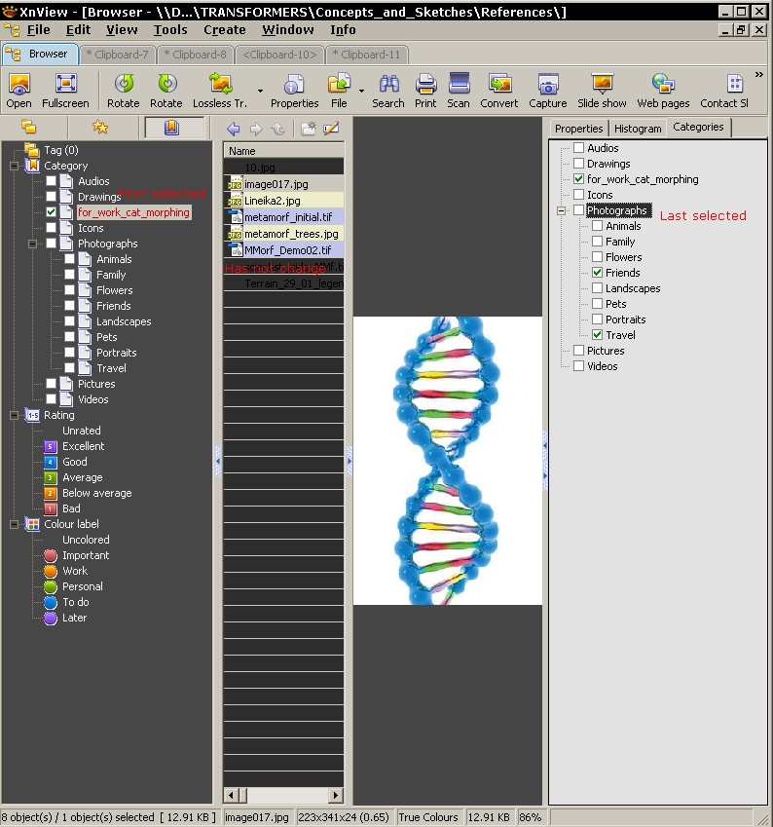Screen dimensions: 773x827
Task: Uncheck for_work_cat_morphing in left tree
Action: (x=51, y=212)
